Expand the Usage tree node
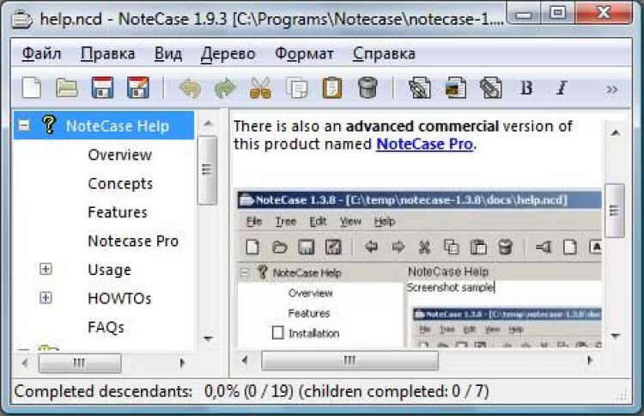The image size is (644, 416). click(x=46, y=269)
